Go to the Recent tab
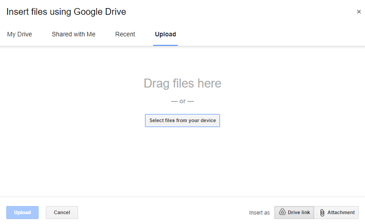The height and width of the screenshot is (224, 365). click(x=125, y=34)
